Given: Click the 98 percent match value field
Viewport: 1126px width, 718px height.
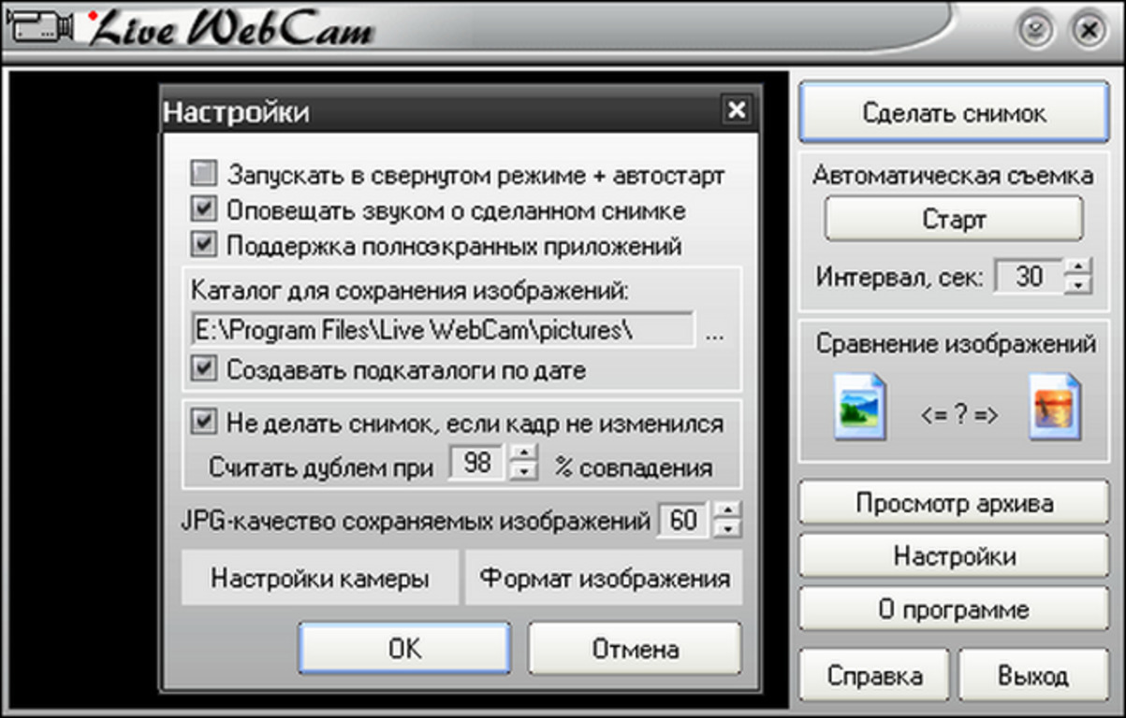Looking at the screenshot, I should pos(477,463).
